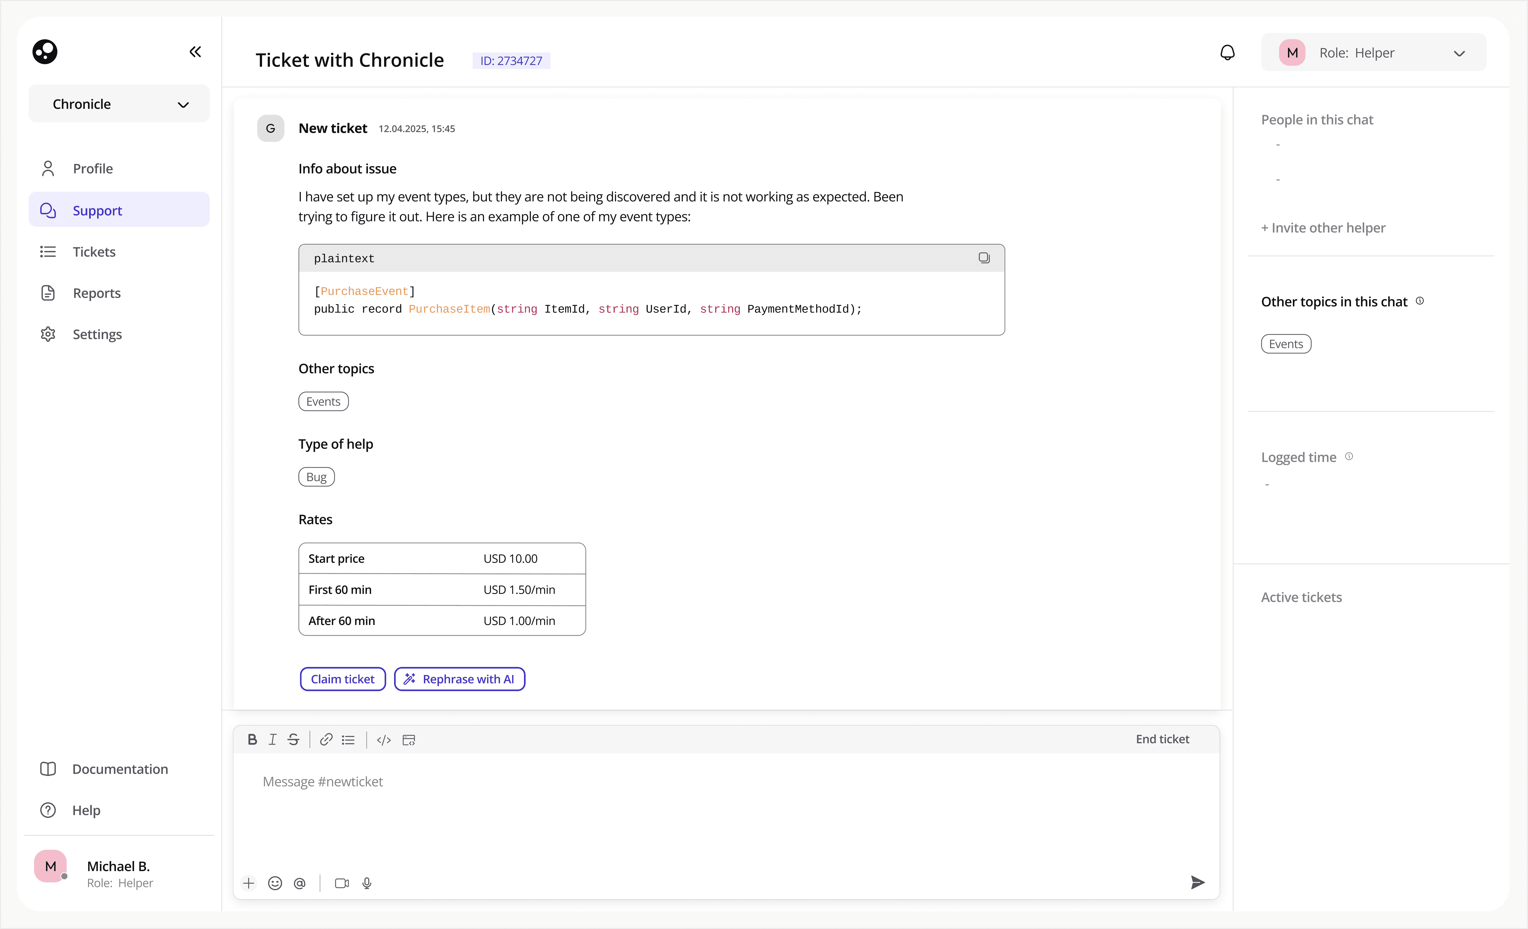
Task: Show info about Other topics in chat
Action: (x=1420, y=301)
